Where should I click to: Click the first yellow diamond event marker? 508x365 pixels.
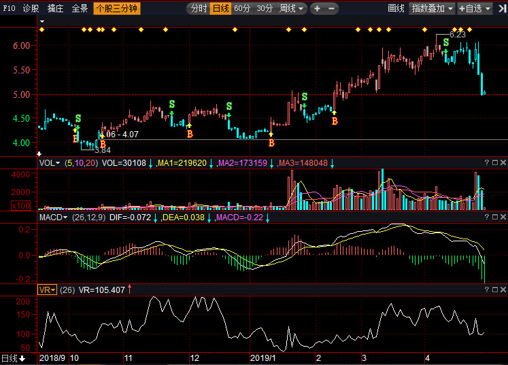41,30
